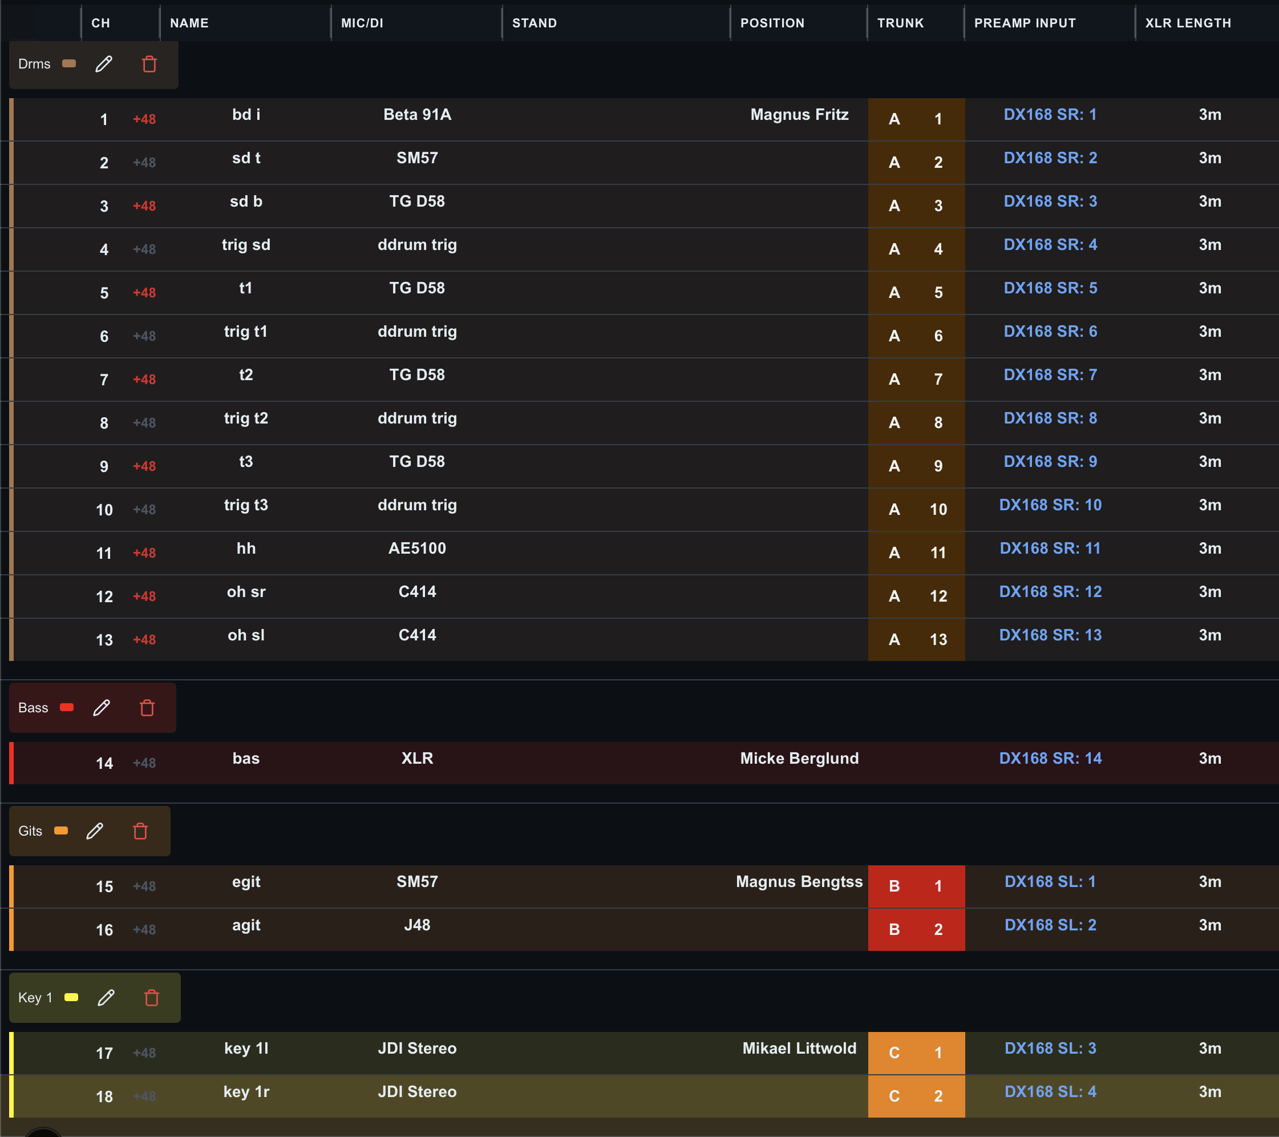This screenshot has width=1279, height=1137.
Task: Select TG D58 mic cell for t2
Action: [418, 374]
